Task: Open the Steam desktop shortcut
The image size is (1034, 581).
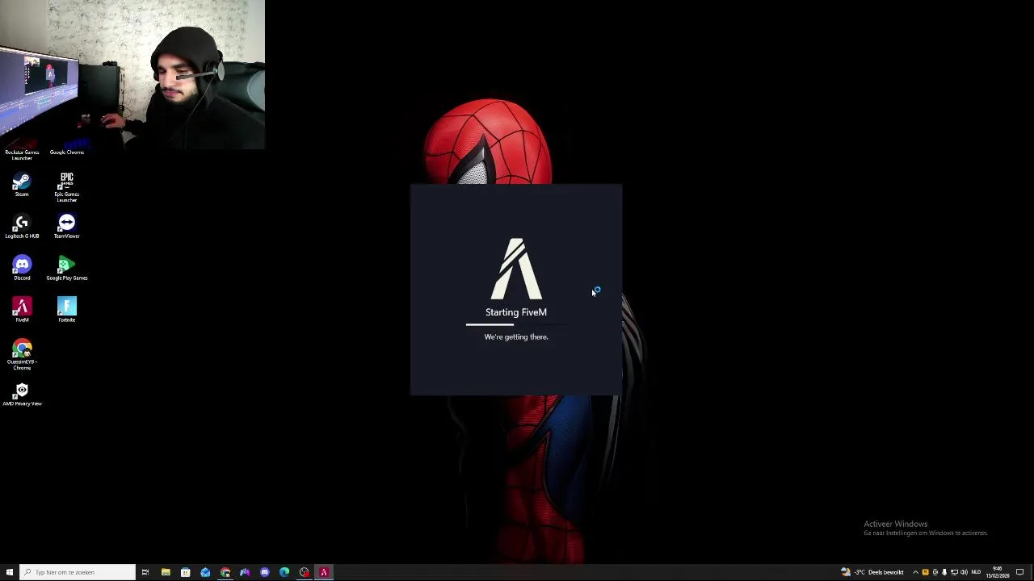Action: pyautogui.click(x=22, y=186)
